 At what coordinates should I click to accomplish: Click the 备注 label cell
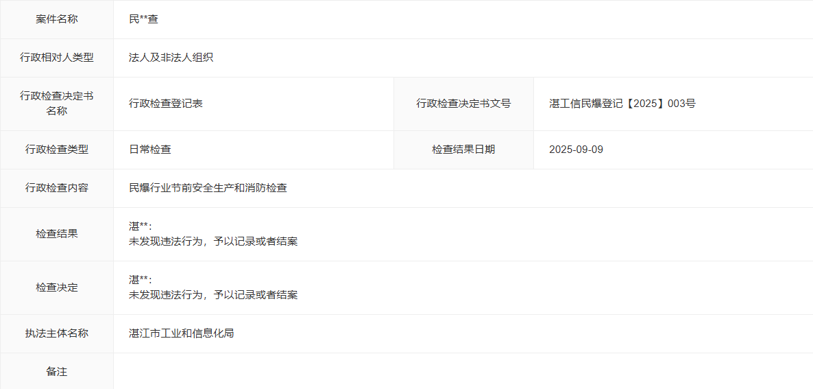(57, 371)
